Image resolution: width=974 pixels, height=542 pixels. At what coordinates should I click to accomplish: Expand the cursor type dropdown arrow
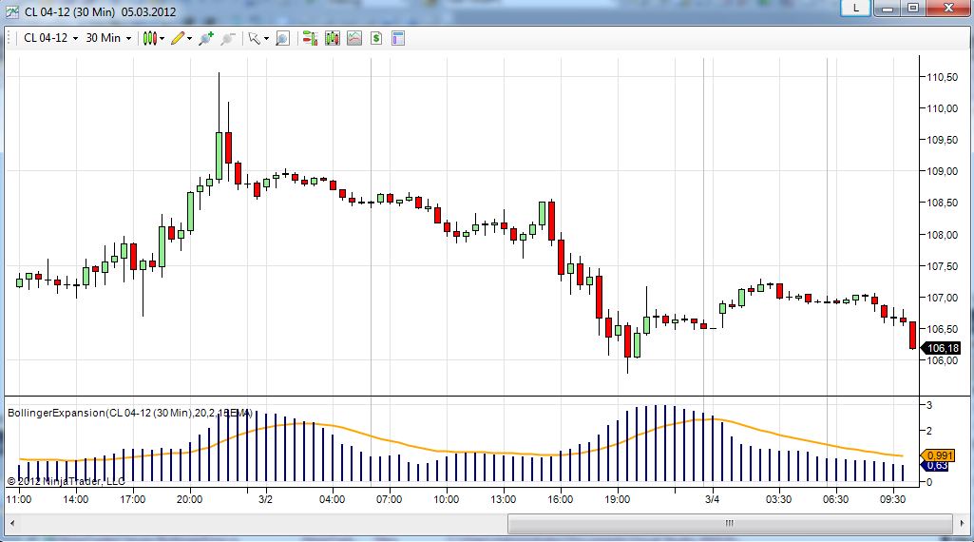(x=266, y=39)
